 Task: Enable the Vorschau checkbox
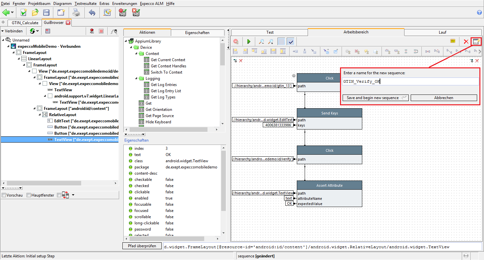4,195
